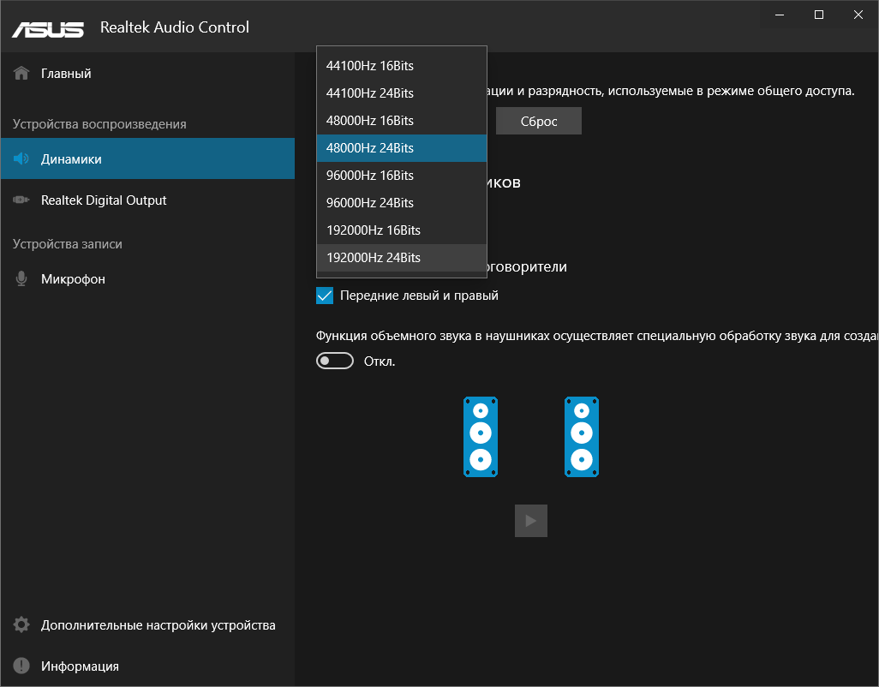Select 44100Hz 16Bits from the list
This screenshot has width=879, height=687.
coord(370,66)
